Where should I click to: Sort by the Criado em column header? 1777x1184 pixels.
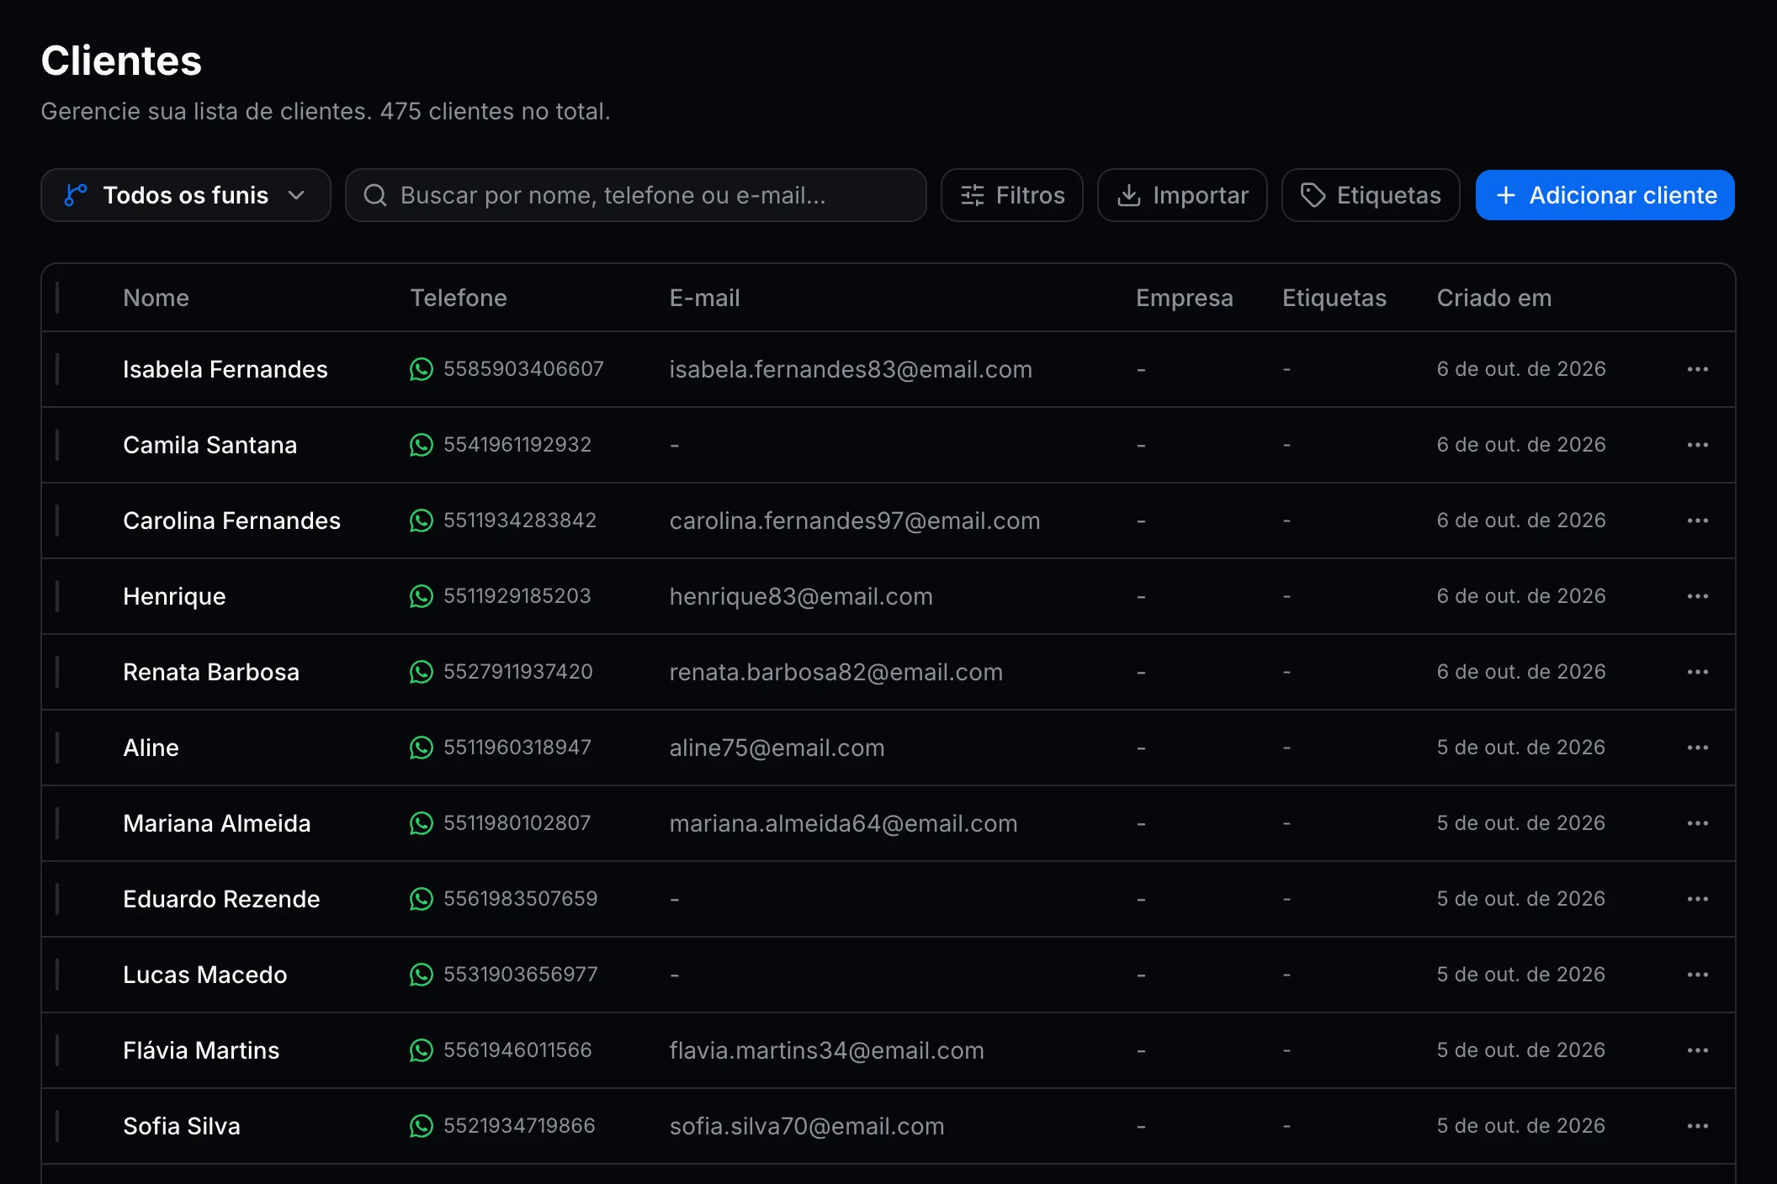click(x=1493, y=298)
